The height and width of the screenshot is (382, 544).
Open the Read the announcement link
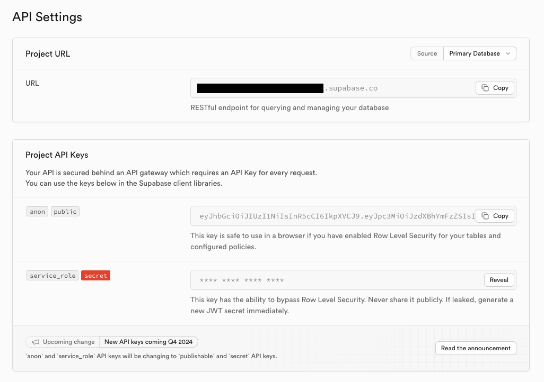click(476, 348)
